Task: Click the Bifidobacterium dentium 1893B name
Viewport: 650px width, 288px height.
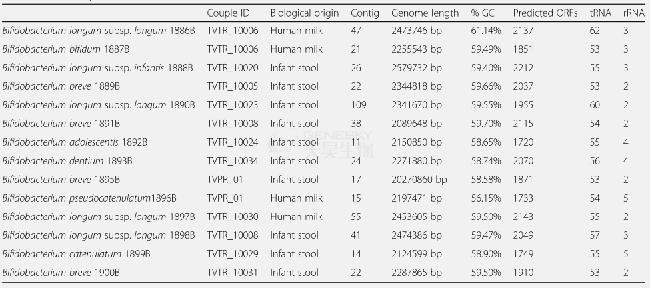Action: point(67,161)
